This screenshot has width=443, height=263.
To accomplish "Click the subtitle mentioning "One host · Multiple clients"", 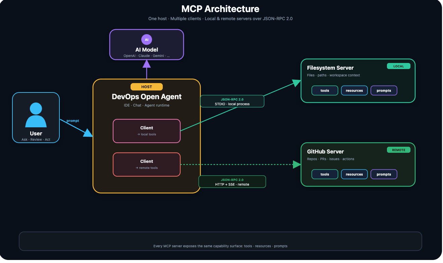I will coord(220,18).
